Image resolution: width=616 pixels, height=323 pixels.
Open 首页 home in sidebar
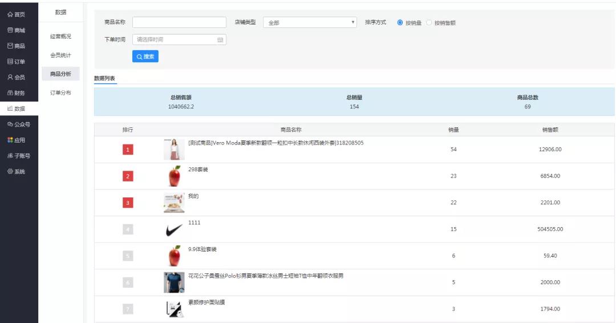(17, 14)
